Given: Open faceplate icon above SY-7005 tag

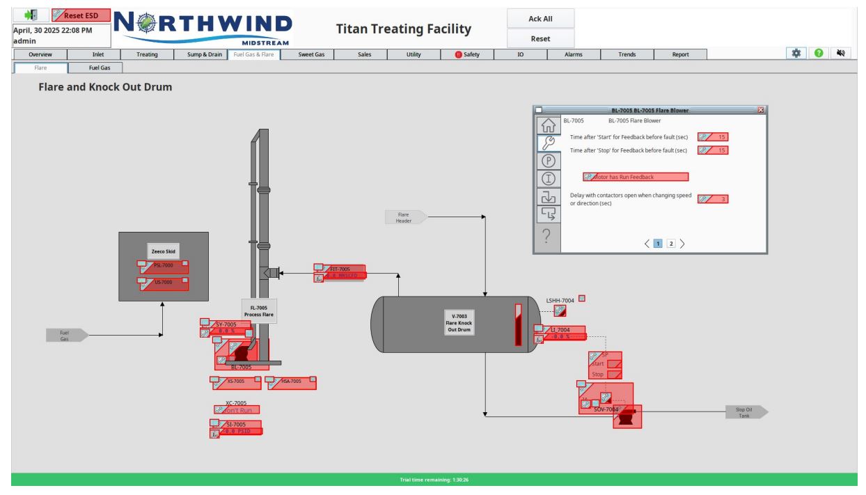Looking at the screenshot, I should click(205, 322).
